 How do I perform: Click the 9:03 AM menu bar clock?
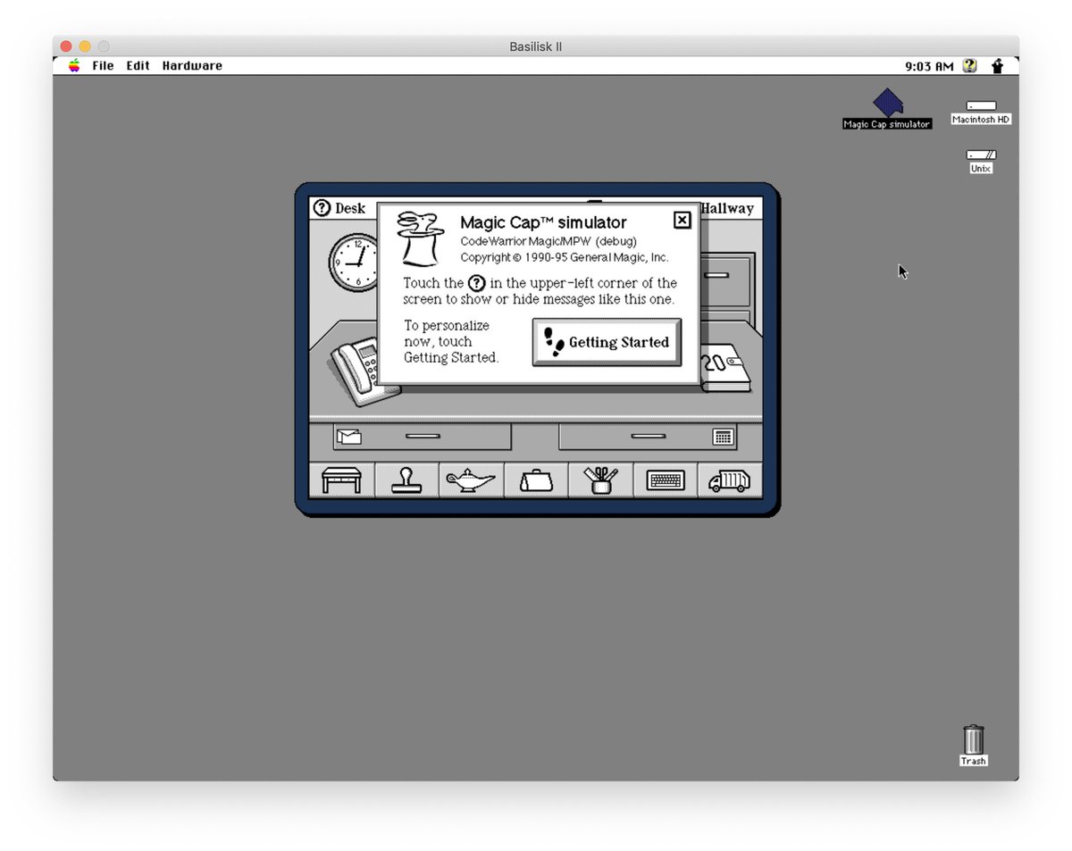pos(929,66)
